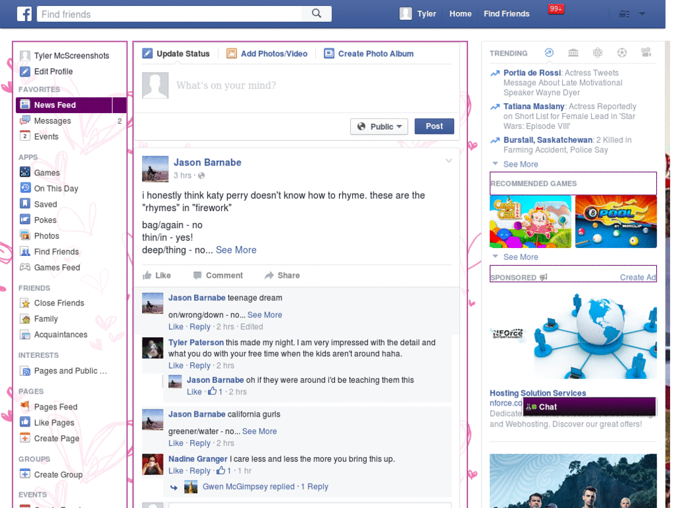Click the Close Friends star icon

(x=25, y=303)
